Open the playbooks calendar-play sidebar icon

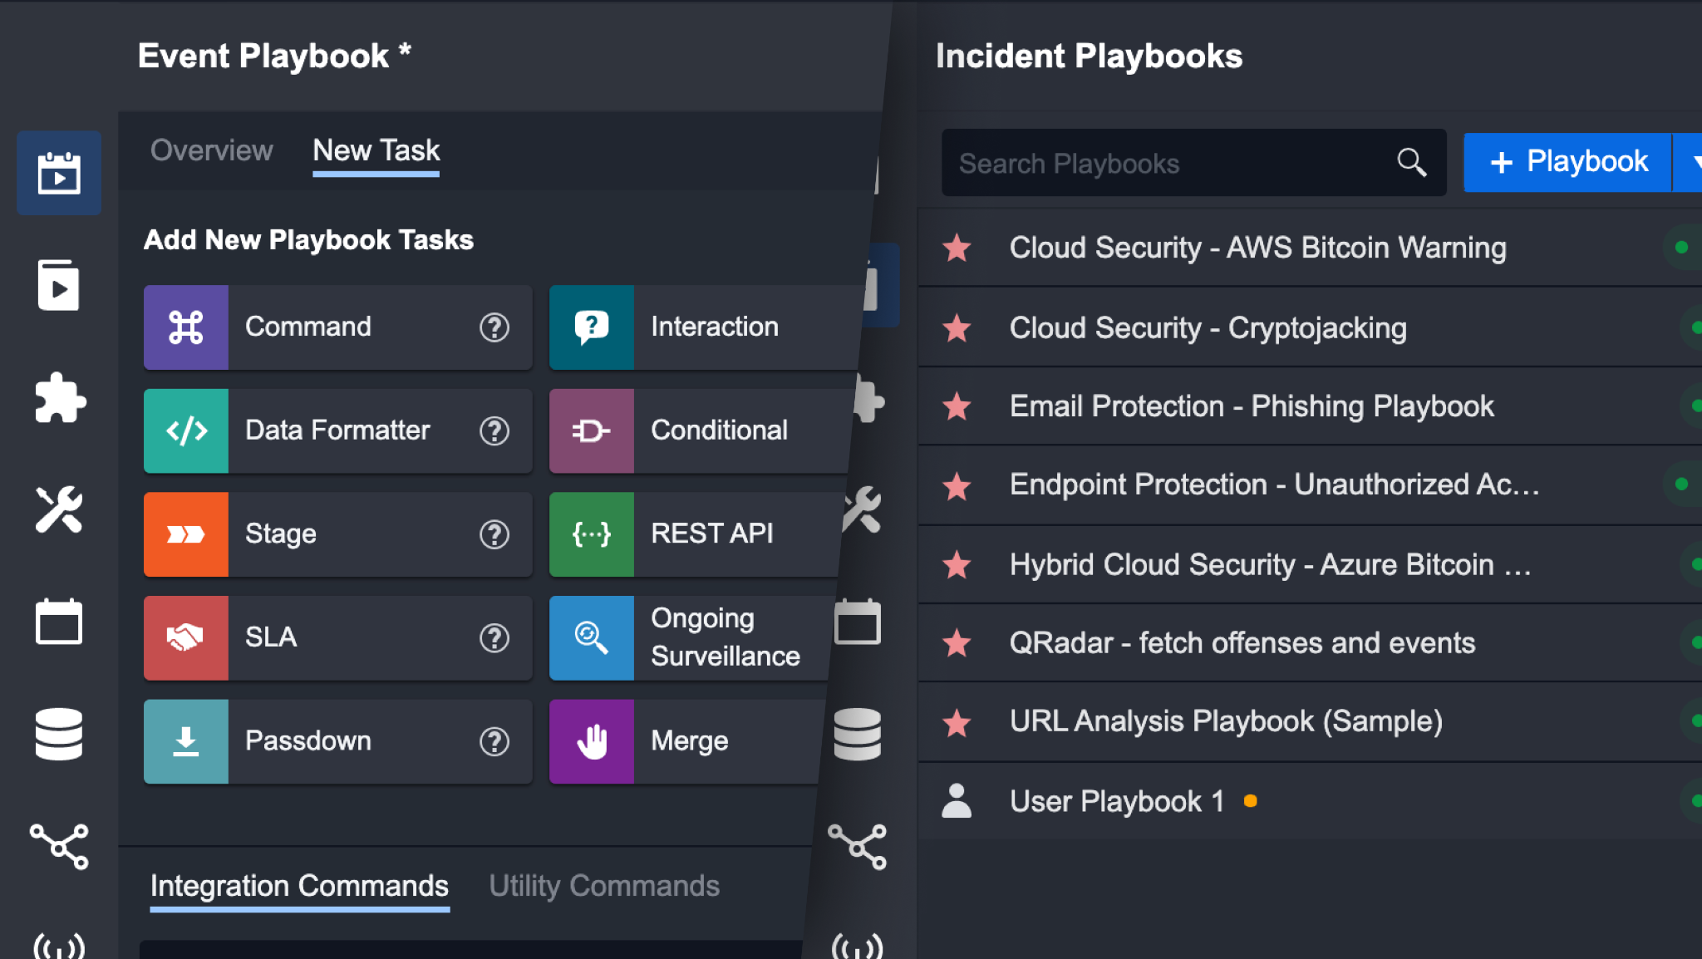[x=58, y=173]
